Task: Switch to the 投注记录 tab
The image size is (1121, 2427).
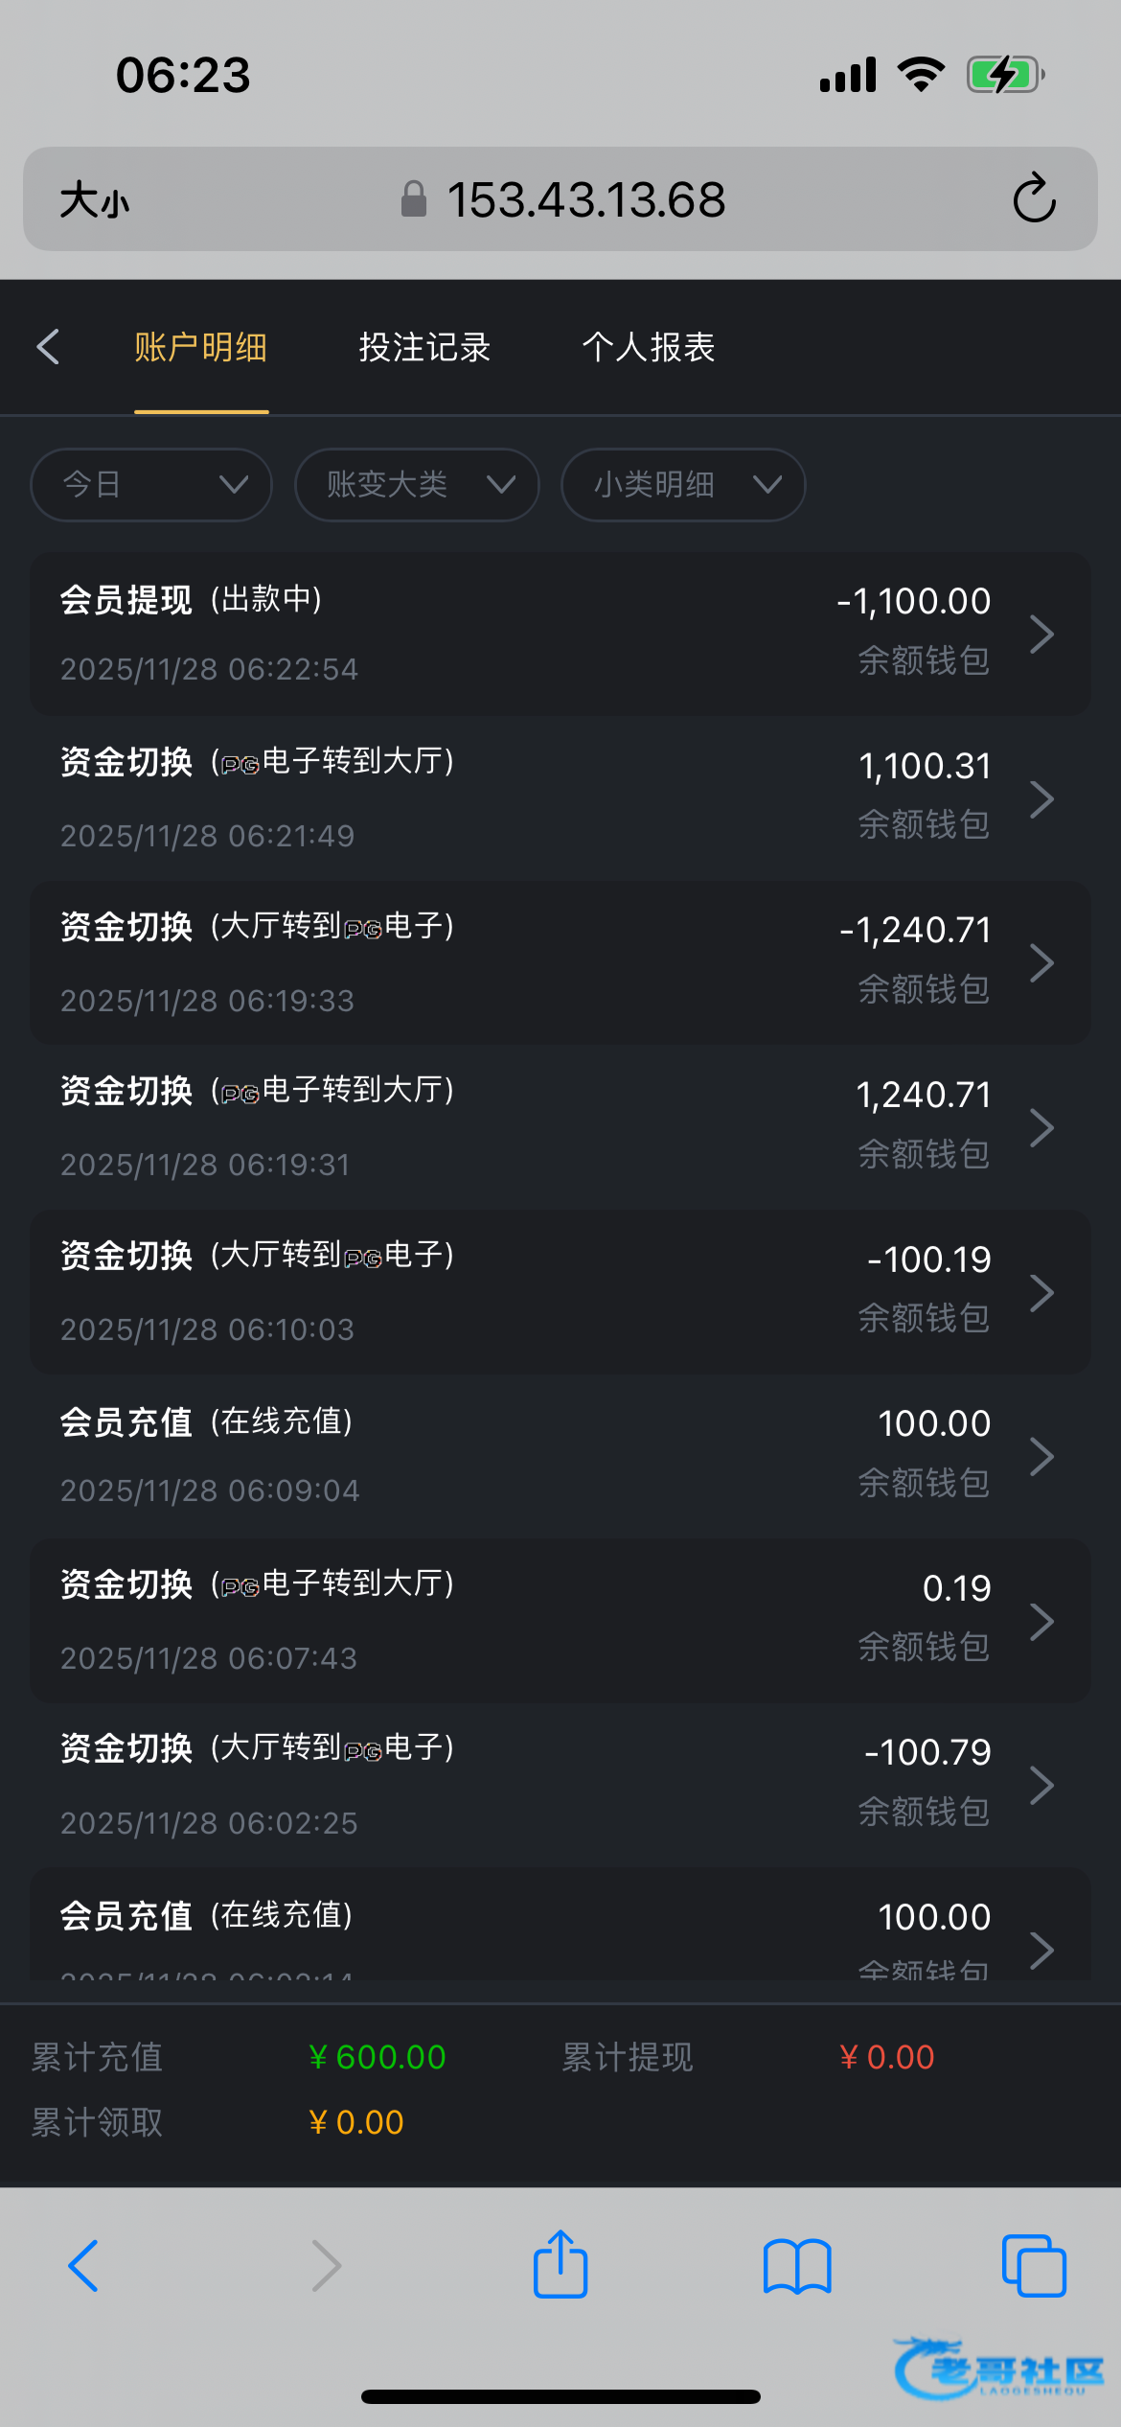Action: [x=424, y=347]
